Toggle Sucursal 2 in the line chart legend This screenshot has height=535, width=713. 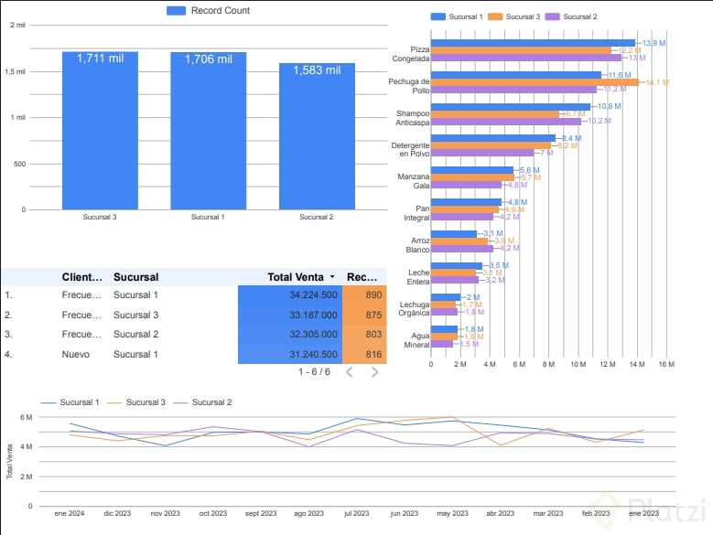(202, 402)
